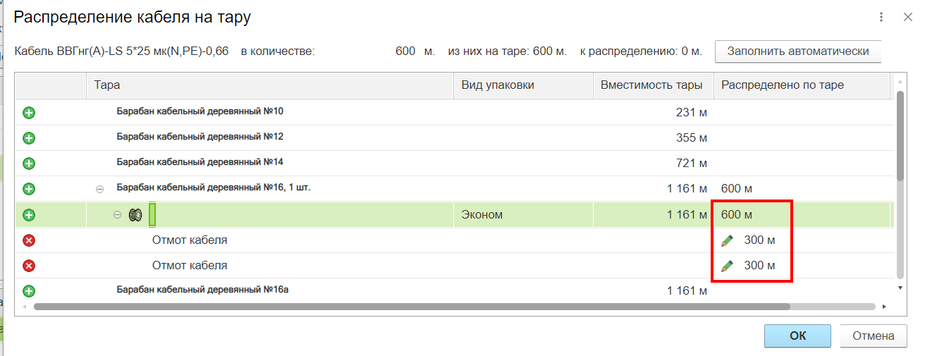The image size is (925, 356).
Task: Delete second Отмот кабеля with red cross
Action: click(x=29, y=266)
